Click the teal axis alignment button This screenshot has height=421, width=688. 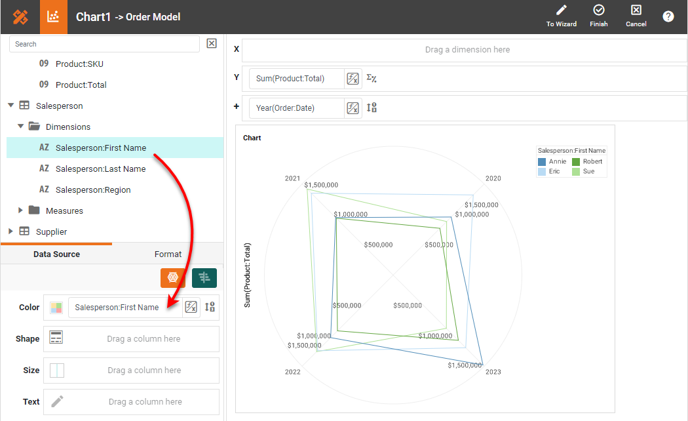204,278
